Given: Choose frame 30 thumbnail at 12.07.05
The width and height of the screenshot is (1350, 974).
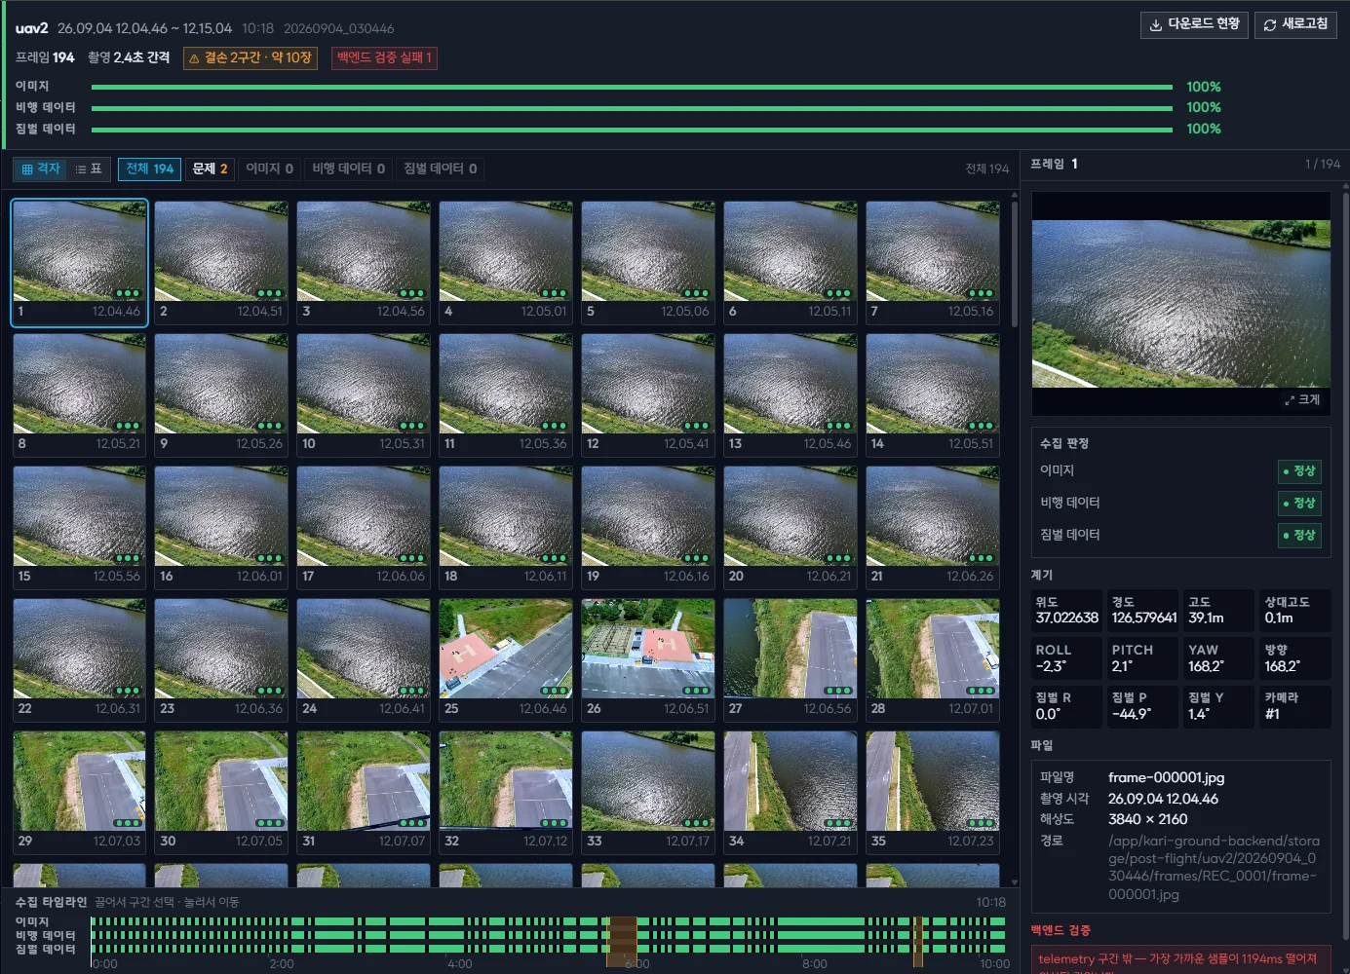Looking at the screenshot, I should pyautogui.click(x=221, y=793).
